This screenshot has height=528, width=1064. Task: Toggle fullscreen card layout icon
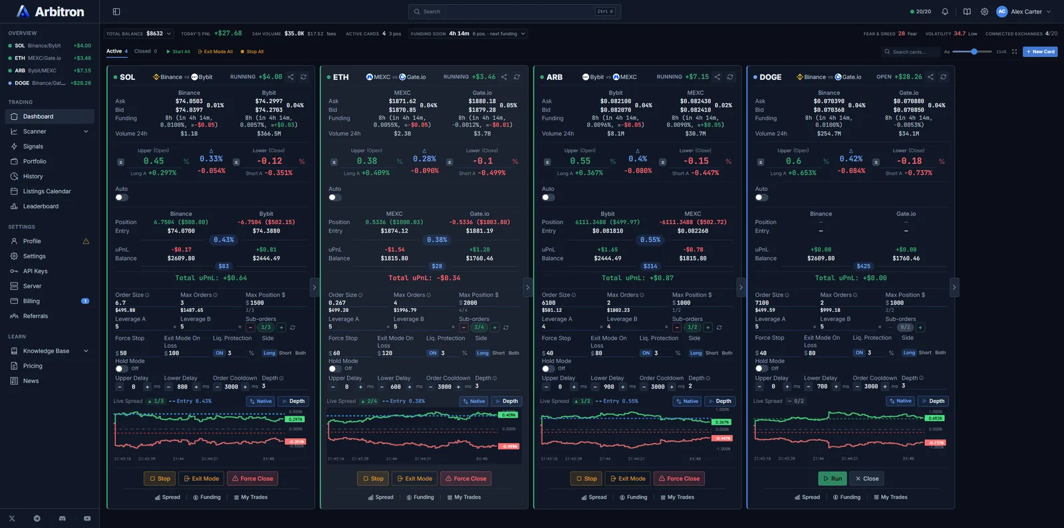tap(1014, 51)
